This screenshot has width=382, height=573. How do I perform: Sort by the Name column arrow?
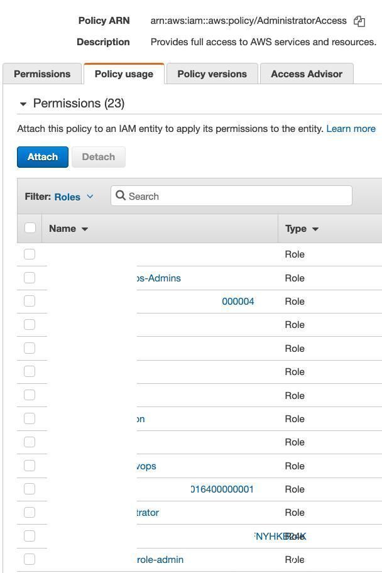pyautogui.click(x=85, y=229)
